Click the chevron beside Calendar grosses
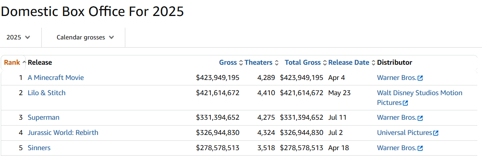482x156 pixels. tap(112, 37)
